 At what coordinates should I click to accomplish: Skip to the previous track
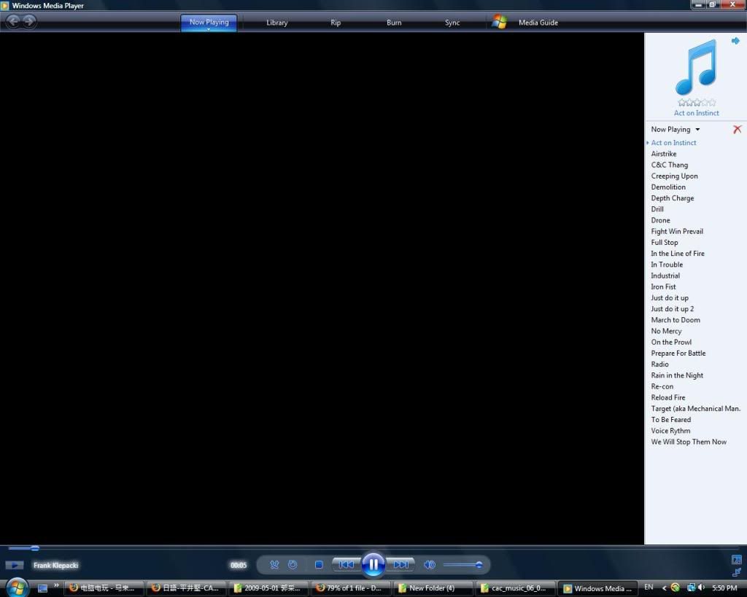(x=347, y=565)
